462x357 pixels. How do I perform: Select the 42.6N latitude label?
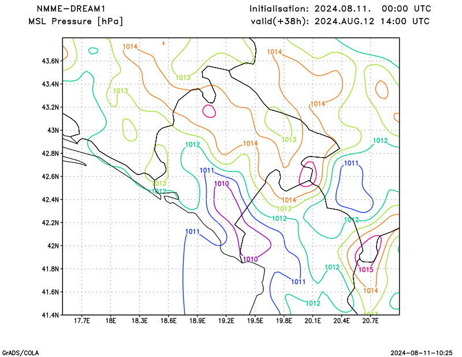coord(50,177)
